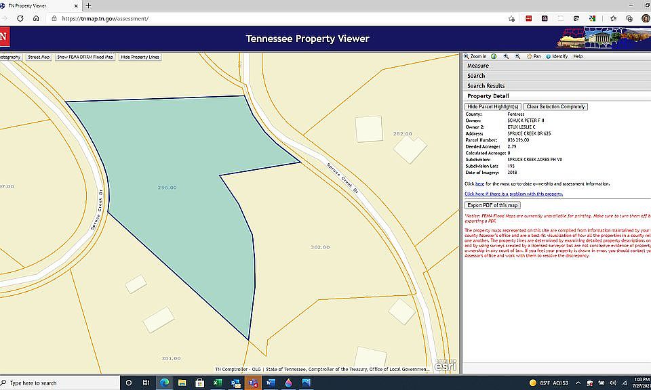The width and height of the screenshot is (651, 390).
Task: Open the volume control in tray
Action: [x=613, y=383]
